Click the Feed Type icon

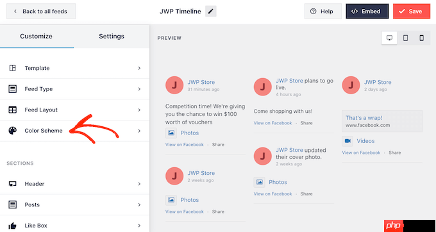click(13, 89)
